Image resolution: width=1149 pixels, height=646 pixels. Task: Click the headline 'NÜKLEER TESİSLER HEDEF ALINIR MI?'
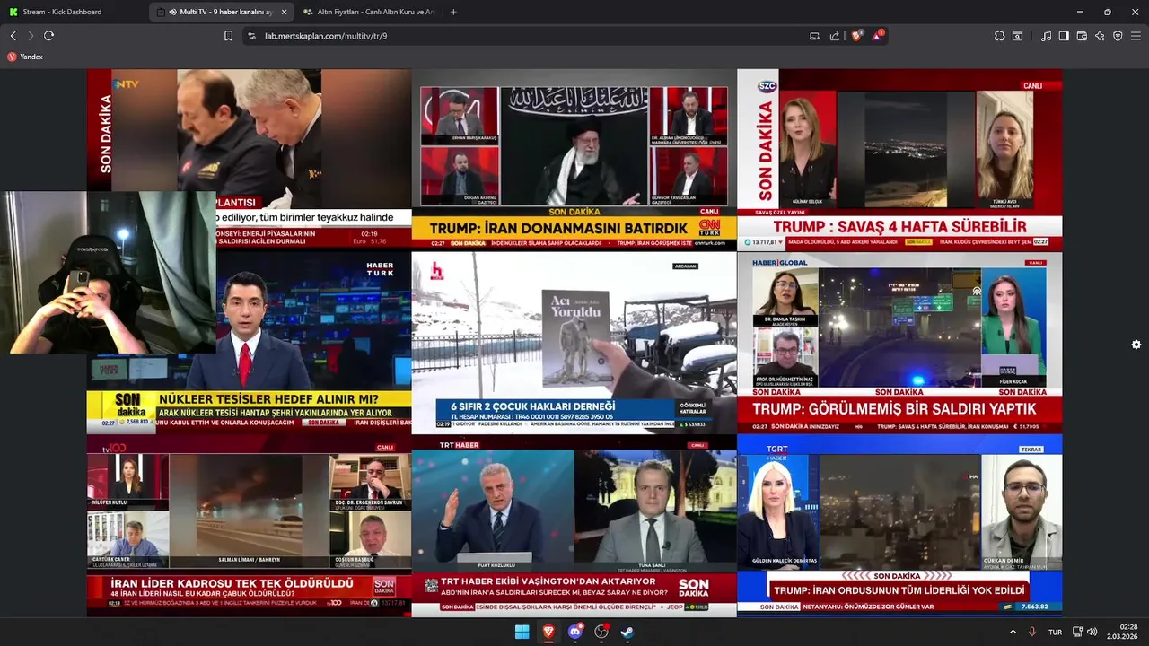(268, 399)
